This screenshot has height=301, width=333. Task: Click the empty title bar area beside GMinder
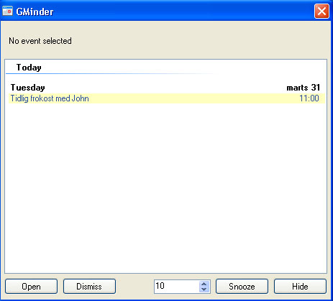[182, 11]
